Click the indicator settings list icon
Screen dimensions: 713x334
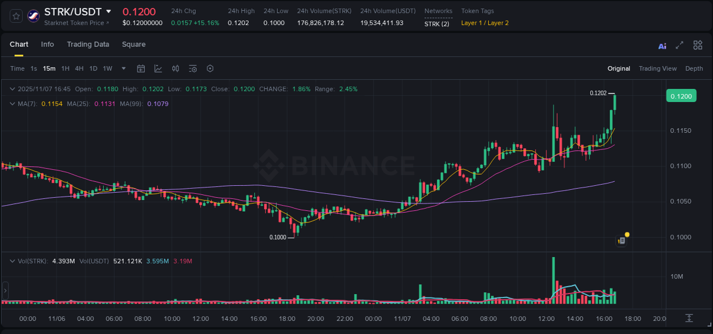(x=193, y=68)
